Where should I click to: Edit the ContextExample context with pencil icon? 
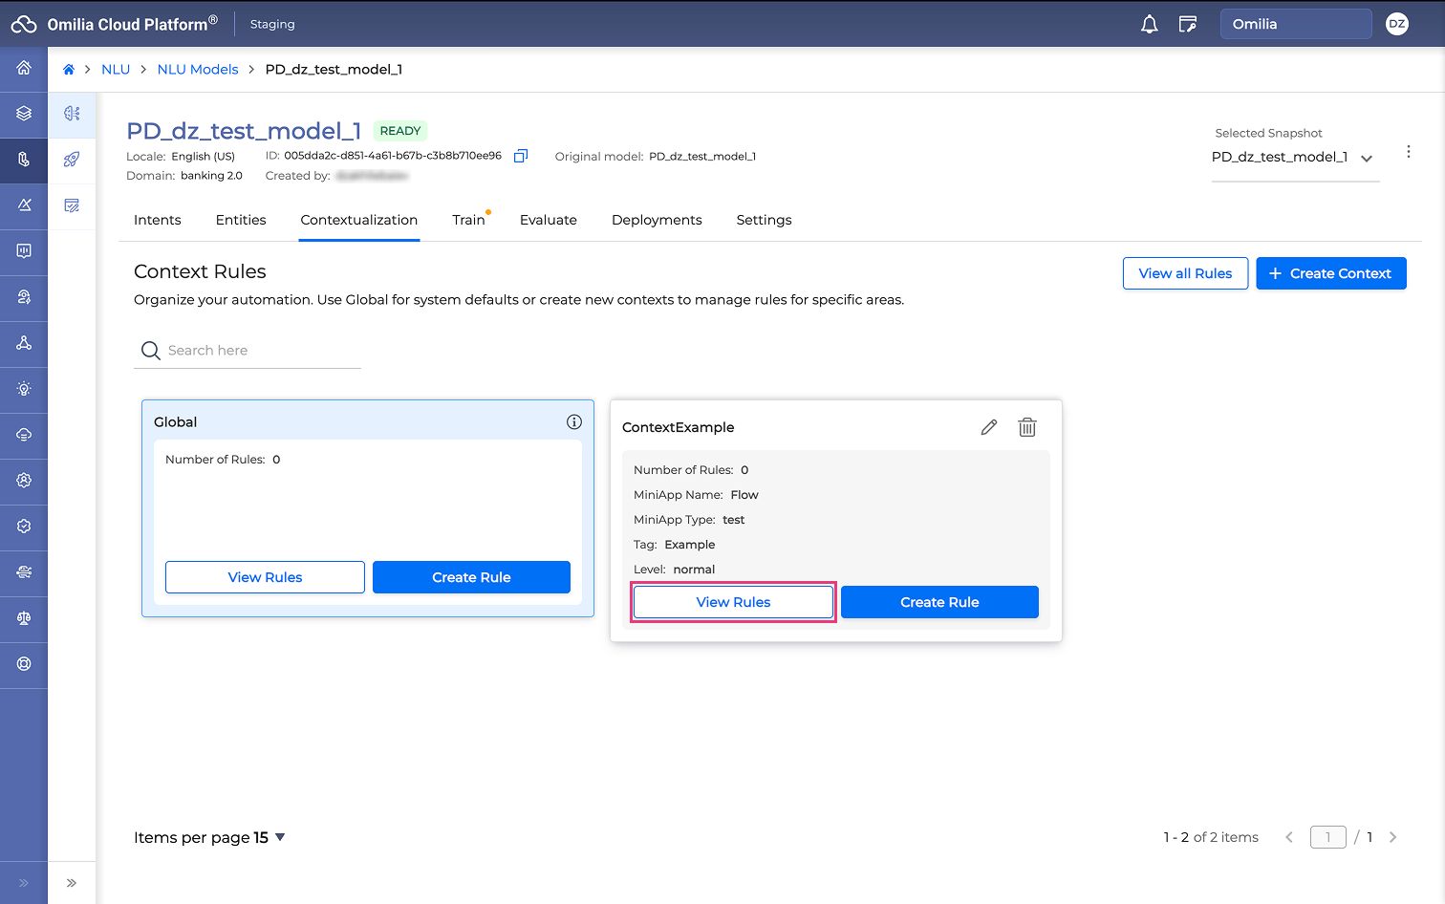(x=988, y=427)
